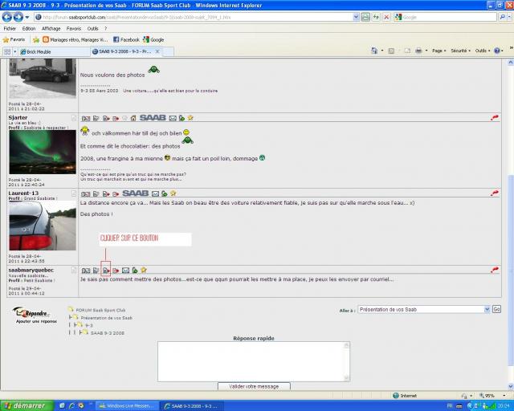Open the recent pages dropdown beside the Forward arrow
The height and width of the screenshot is (411, 514).
click(x=27, y=17)
